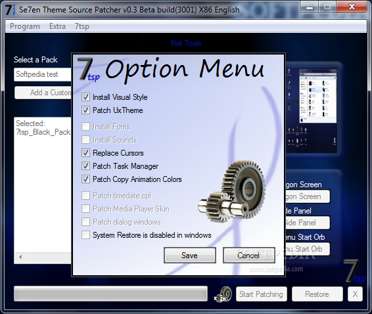Click the Logon Screen button
The width and height of the screenshot is (372, 314).
point(308,196)
